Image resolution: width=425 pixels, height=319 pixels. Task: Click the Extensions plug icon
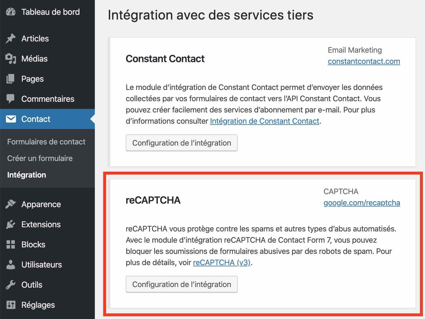coord(11,224)
